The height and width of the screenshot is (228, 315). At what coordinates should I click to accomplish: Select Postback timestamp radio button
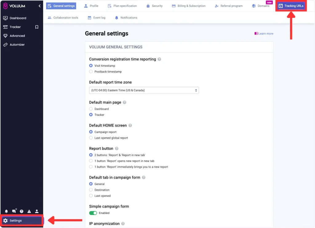(91, 71)
